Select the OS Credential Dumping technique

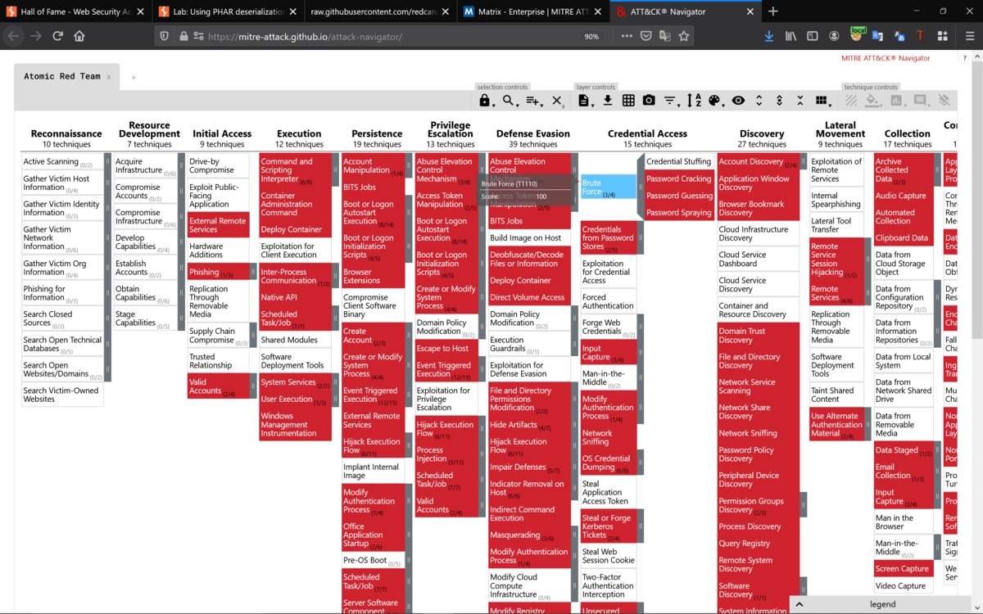click(x=608, y=463)
